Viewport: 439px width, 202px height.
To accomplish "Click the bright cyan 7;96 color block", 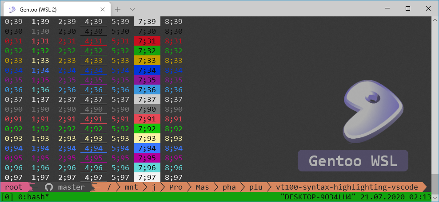I will tap(147, 168).
